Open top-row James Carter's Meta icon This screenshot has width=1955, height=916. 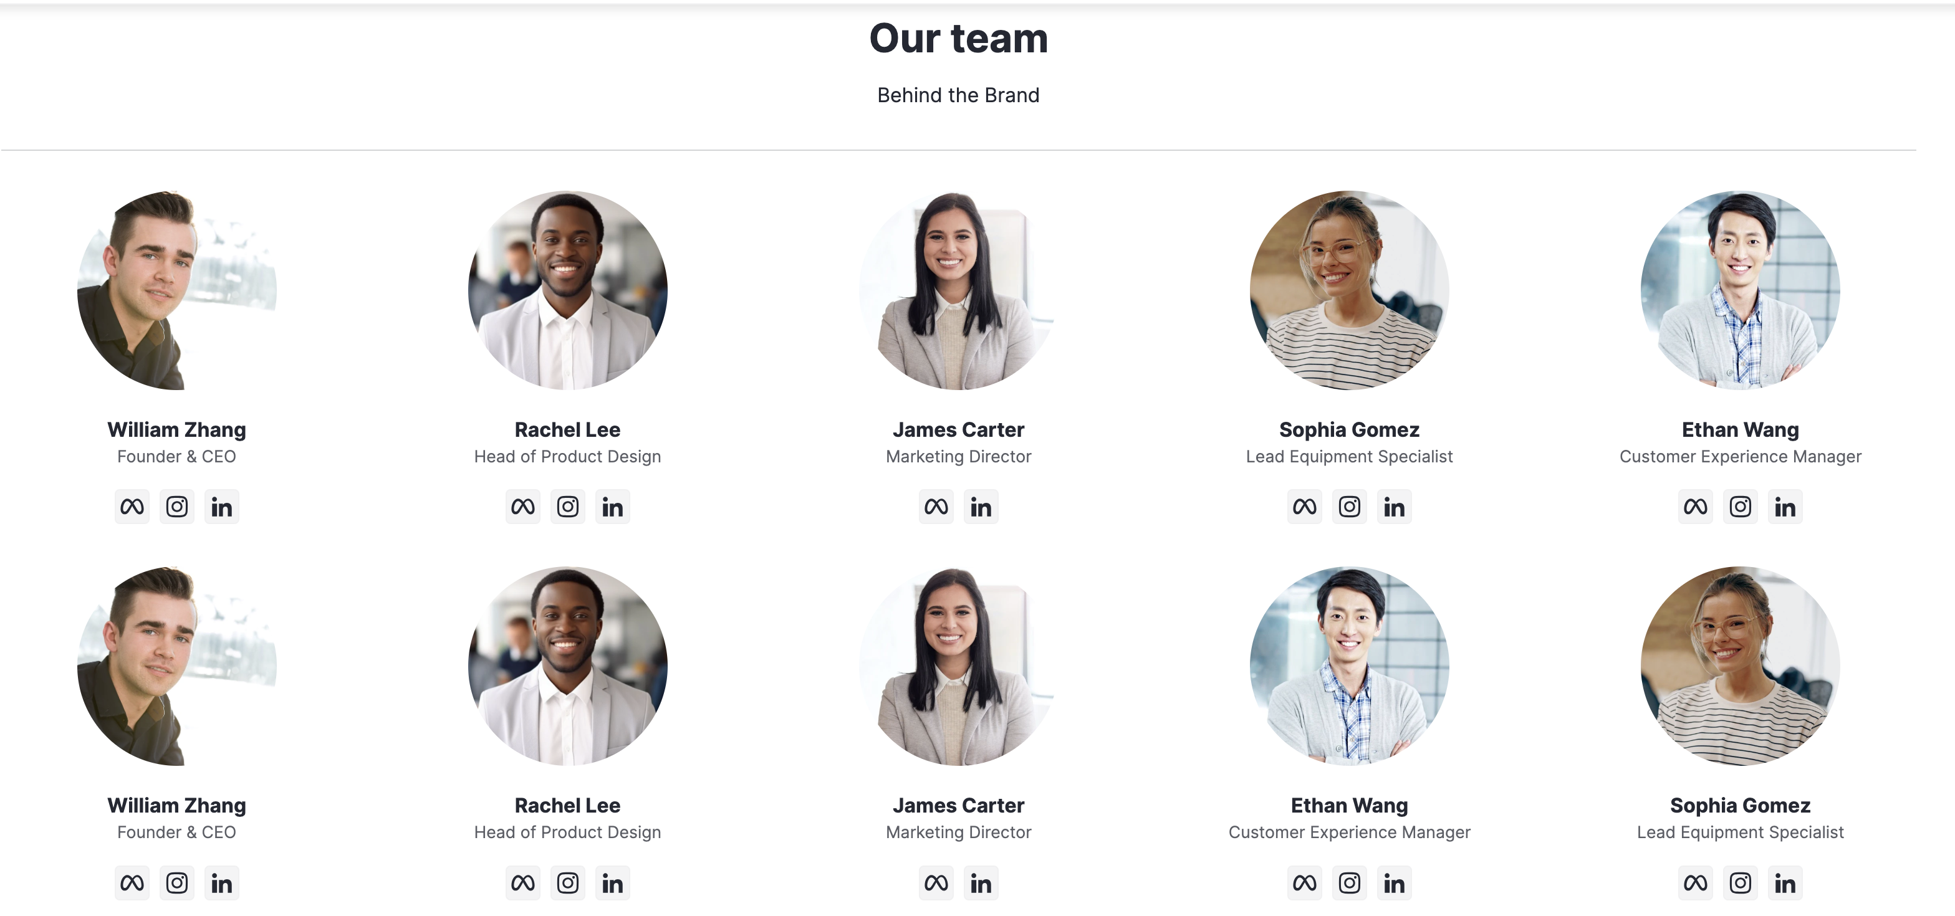tap(936, 507)
